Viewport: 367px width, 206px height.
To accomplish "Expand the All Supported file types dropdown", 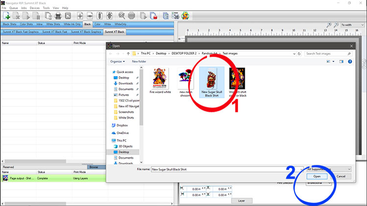I will coord(329,169).
